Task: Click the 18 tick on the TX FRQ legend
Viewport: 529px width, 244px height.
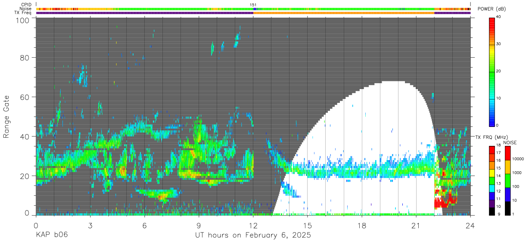Action: (498, 145)
